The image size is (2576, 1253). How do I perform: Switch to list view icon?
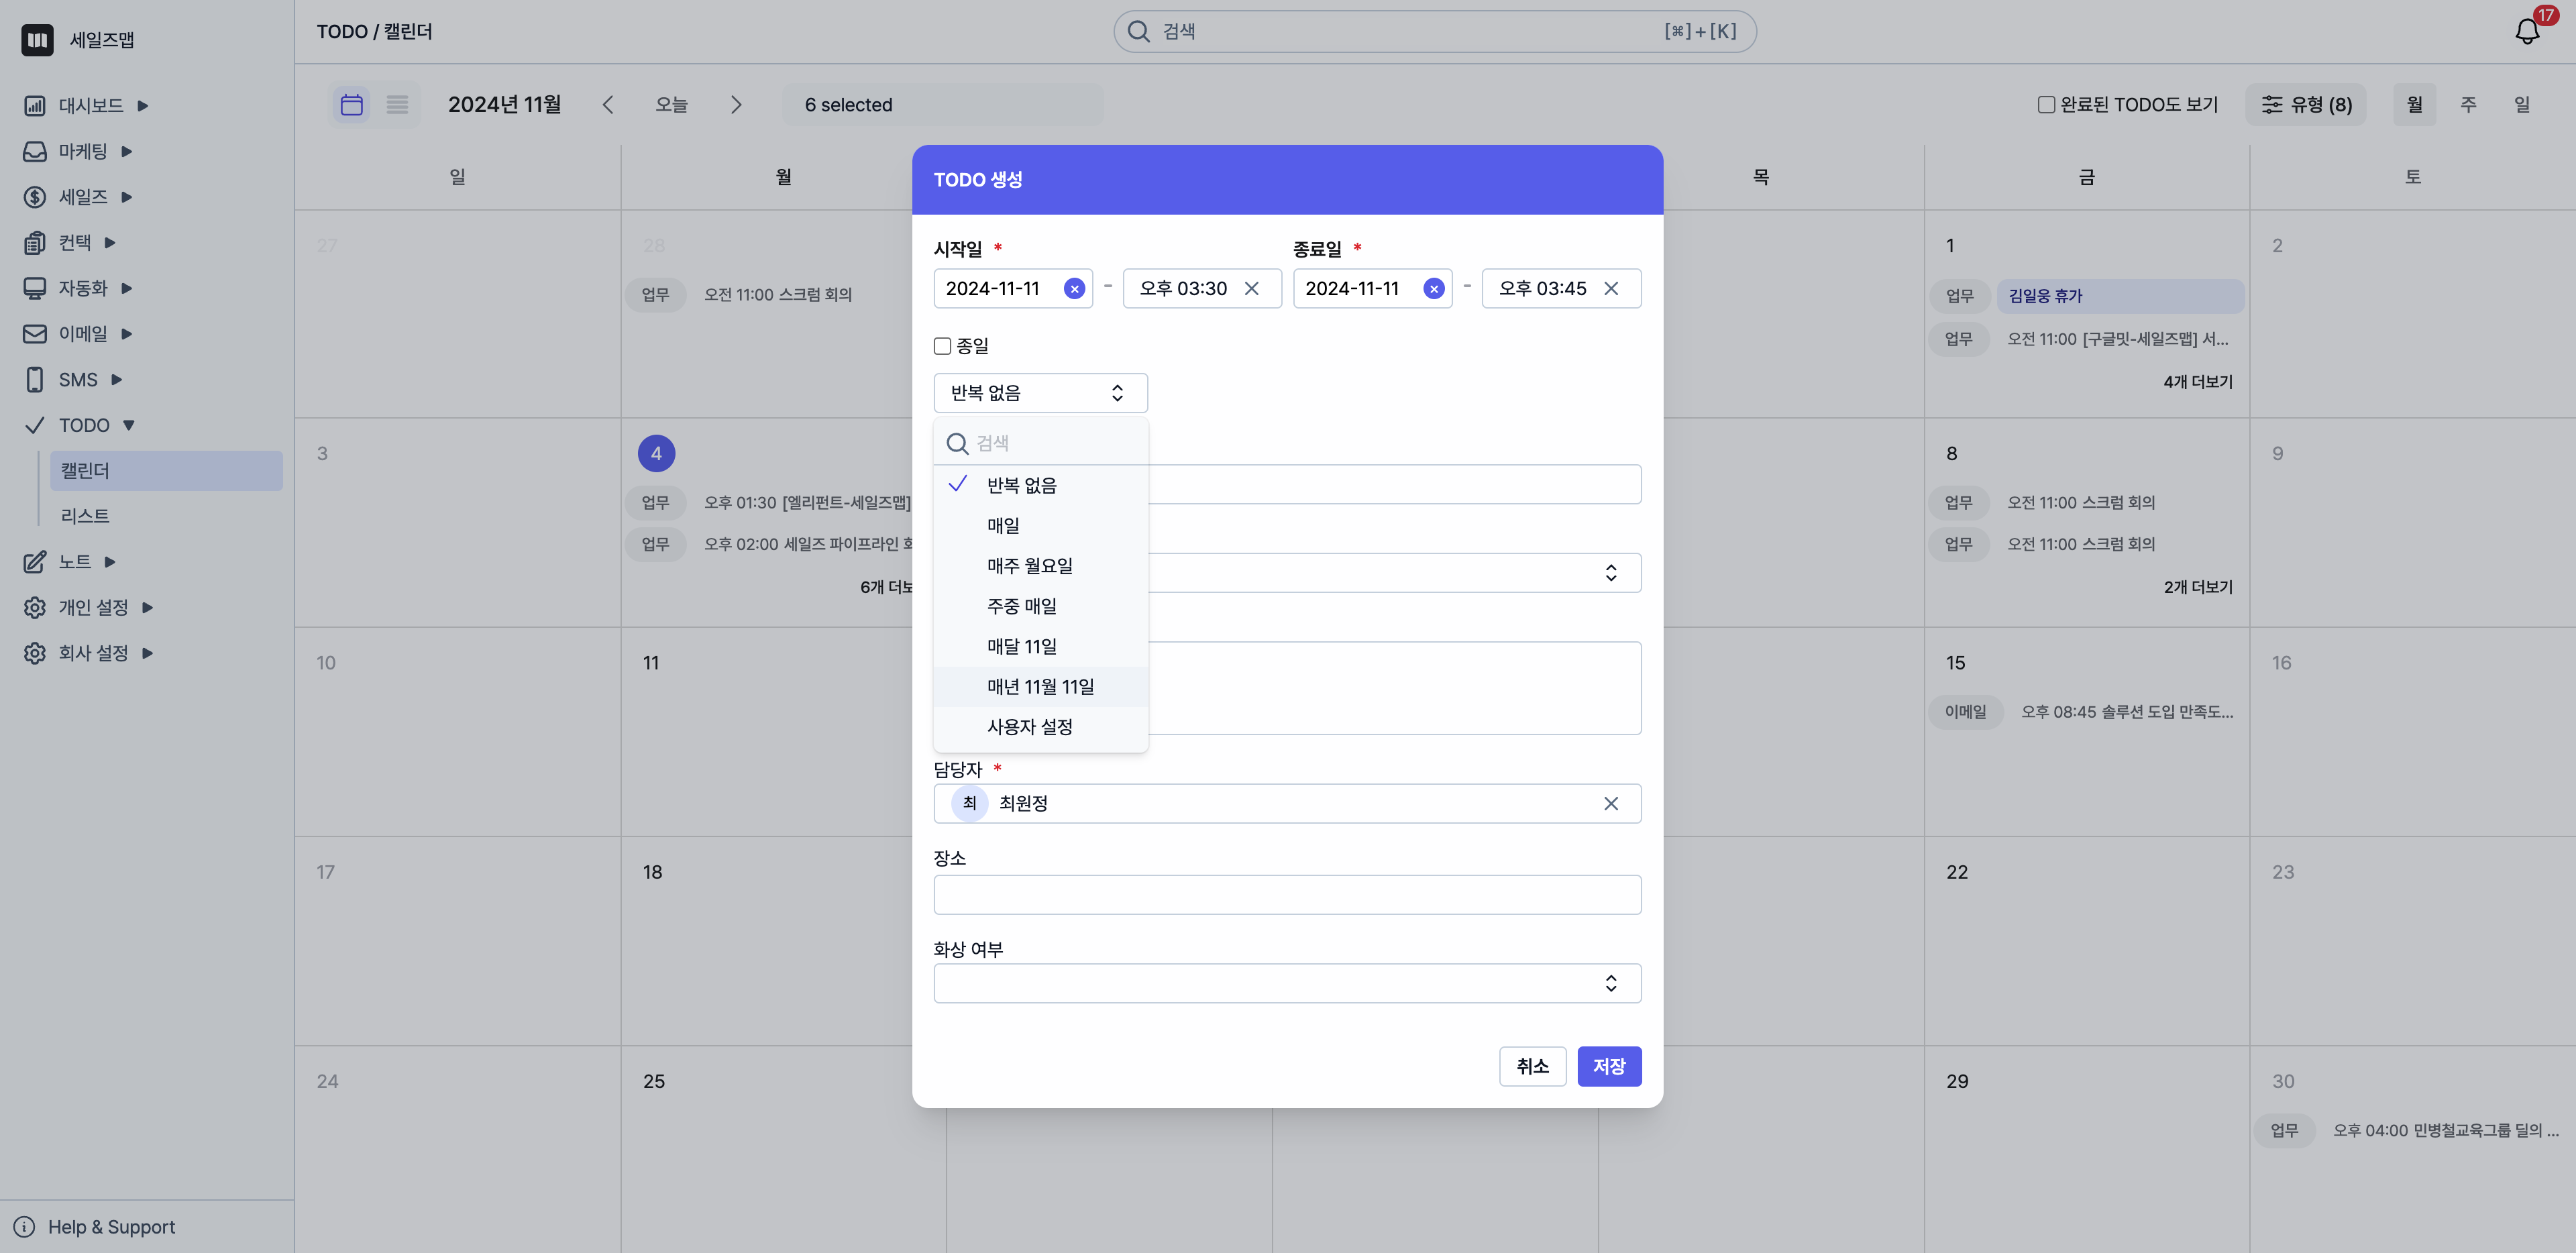click(x=397, y=105)
